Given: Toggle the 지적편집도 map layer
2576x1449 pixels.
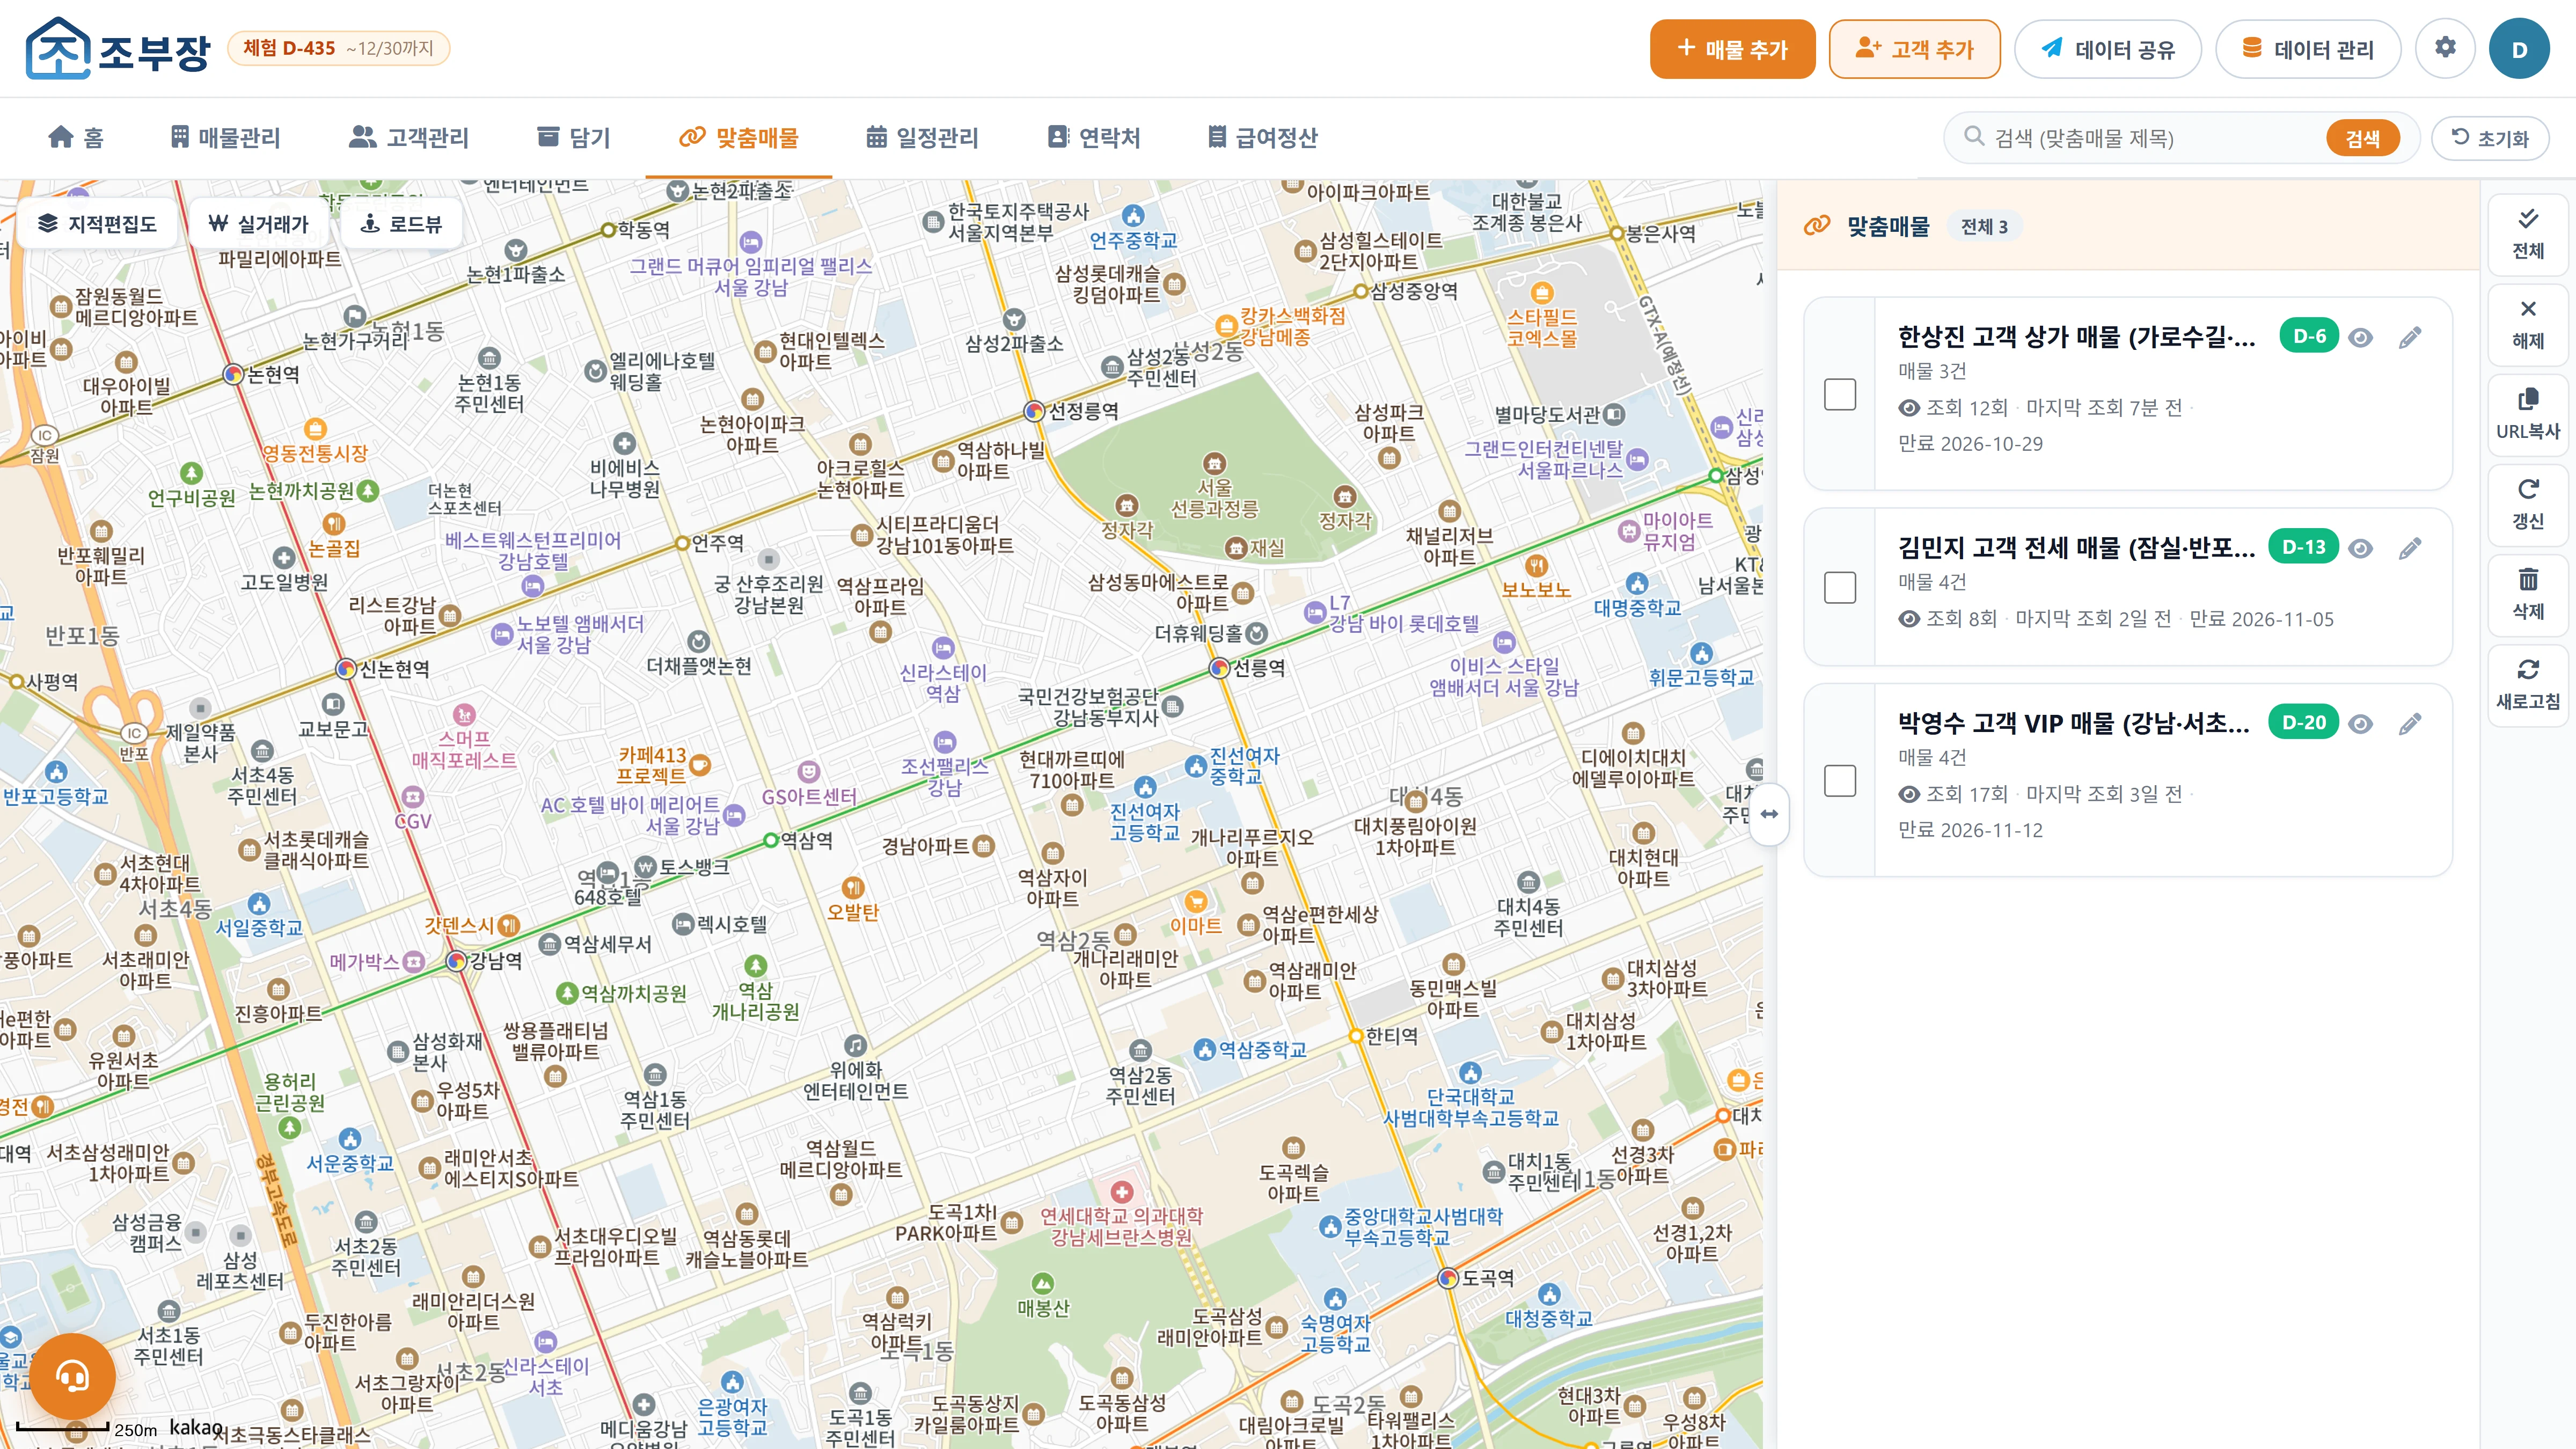Looking at the screenshot, I should pos(97,224).
